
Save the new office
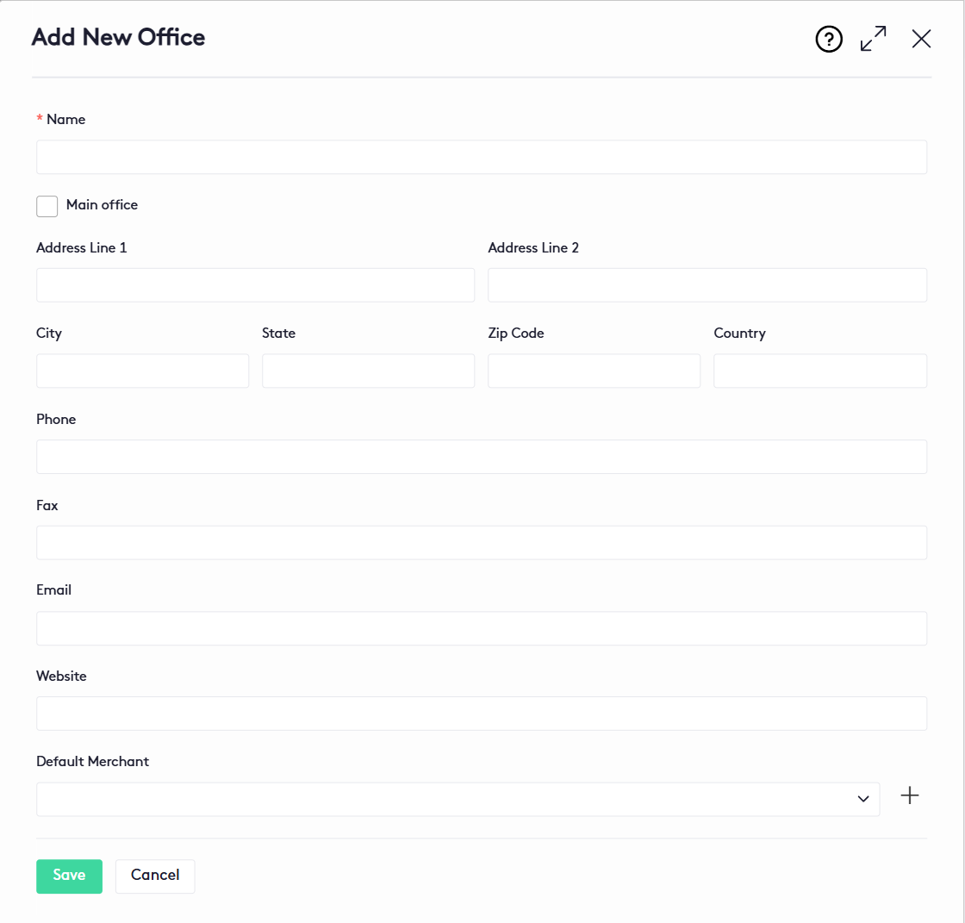pyautogui.click(x=69, y=876)
